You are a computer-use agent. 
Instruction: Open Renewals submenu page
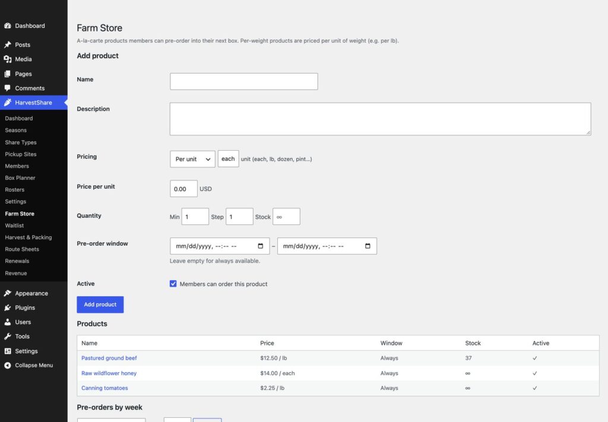17,261
